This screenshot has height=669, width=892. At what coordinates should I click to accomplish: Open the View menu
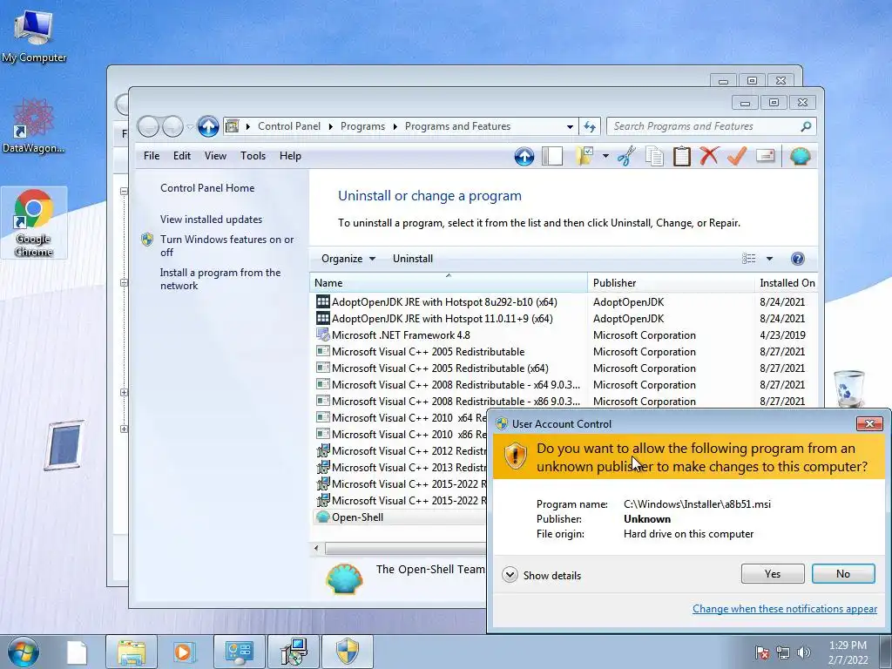(216, 156)
